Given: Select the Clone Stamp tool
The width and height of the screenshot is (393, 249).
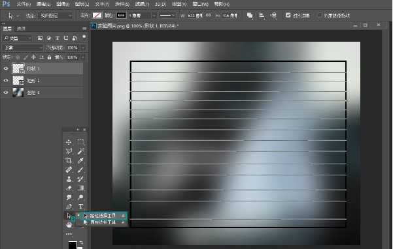Looking at the screenshot, I should 69,179.
